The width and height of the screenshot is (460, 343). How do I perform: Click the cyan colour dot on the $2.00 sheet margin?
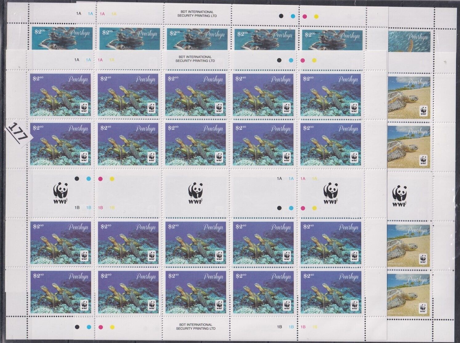pyautogui.click(x=293, y=16)
